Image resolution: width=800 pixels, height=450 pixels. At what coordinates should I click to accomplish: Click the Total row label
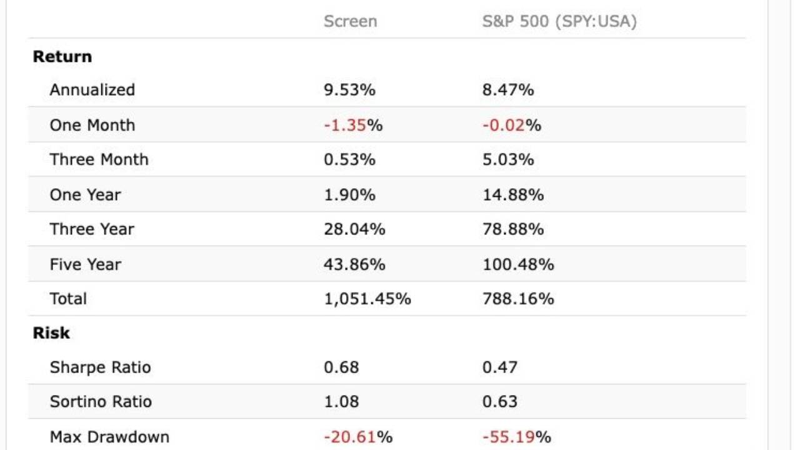(x=69, y=299)
